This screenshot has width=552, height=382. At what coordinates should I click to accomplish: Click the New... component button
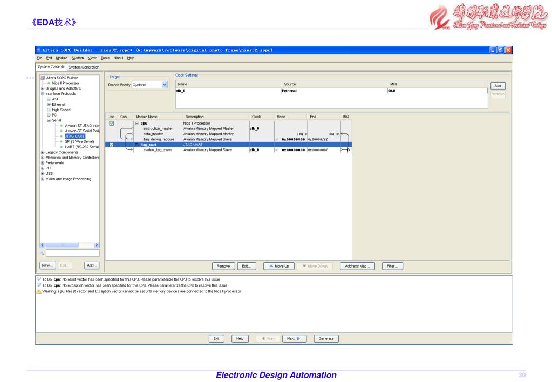pos(47,265)
